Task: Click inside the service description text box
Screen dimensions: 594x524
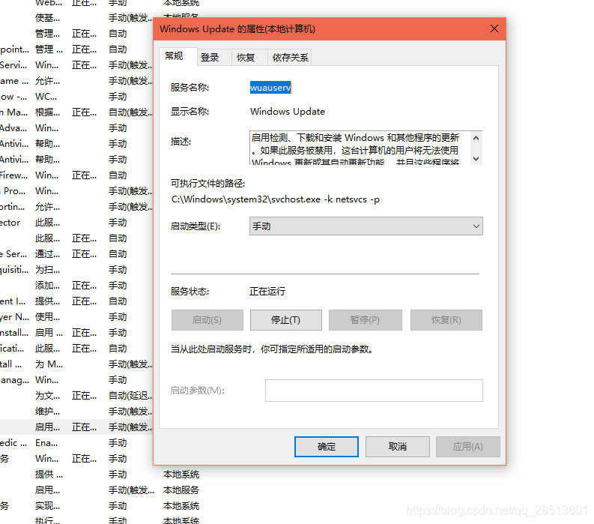Action: pos(360,148)
